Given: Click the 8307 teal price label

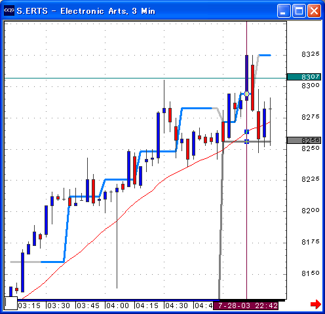Looking at the screenshot, I should [x=304, y=77].
